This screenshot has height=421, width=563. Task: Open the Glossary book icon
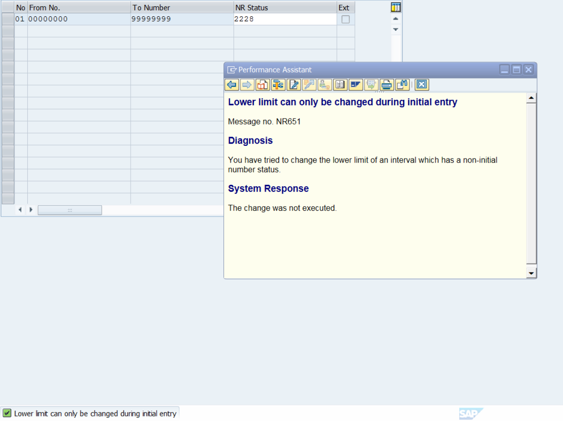coord(340,84)
